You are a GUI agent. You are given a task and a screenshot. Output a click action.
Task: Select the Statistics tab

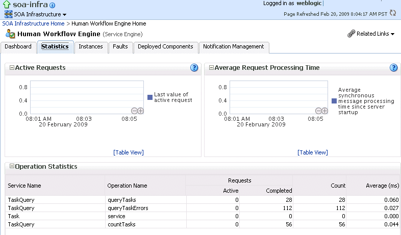click(x=55, y=46)
